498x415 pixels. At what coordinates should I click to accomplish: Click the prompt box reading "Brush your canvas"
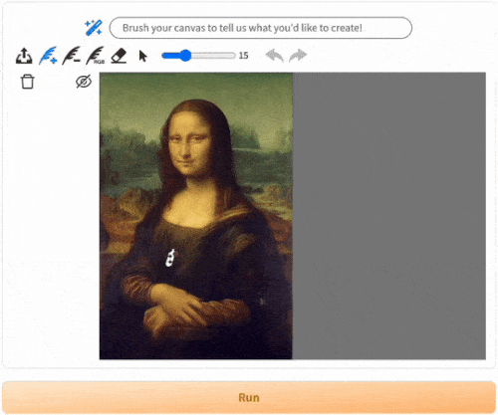pyautogui.click(x=261, y=28)
